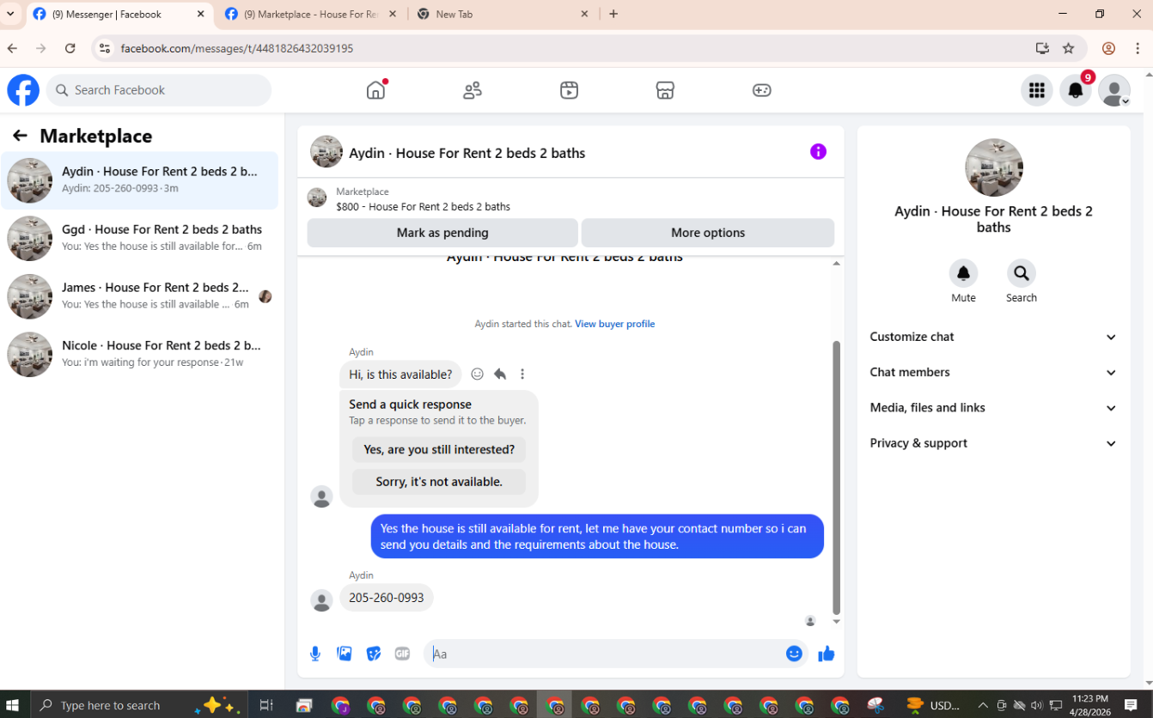Open the Facebook menu grid icon
The height and width of the screenshot is (718, 1153).
click(1037, 90)
